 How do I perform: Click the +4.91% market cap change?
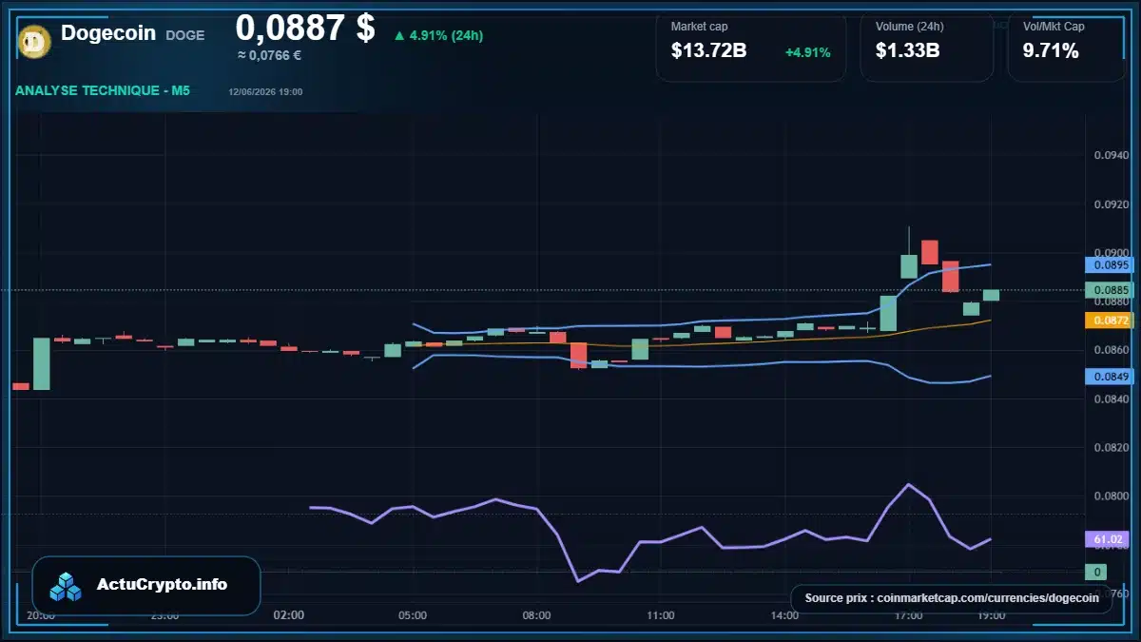(807, 52)
